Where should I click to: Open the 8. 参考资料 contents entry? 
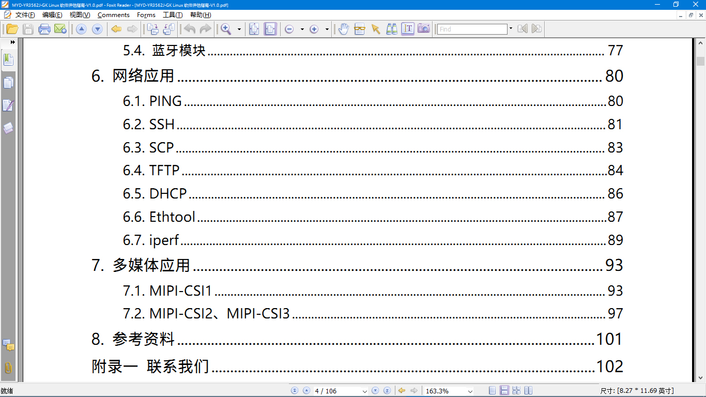[x=357, y=339]
